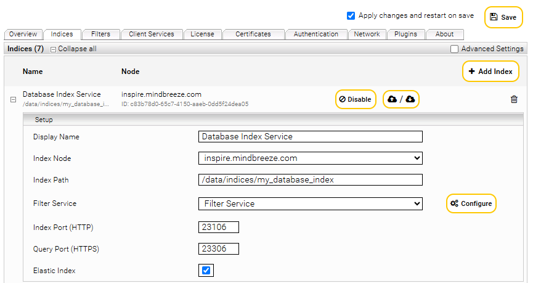The width and height of the screenshot is (533, 283).
Task: Click Save with floppy disk icon
Action: coord(503,17)
